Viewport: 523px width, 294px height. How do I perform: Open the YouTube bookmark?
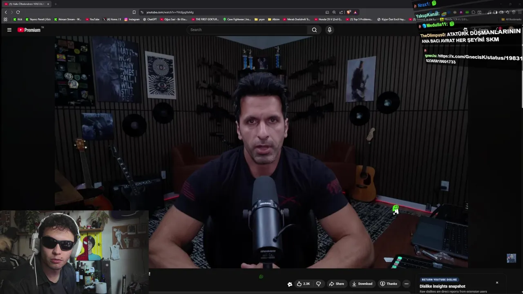(92, 19)
